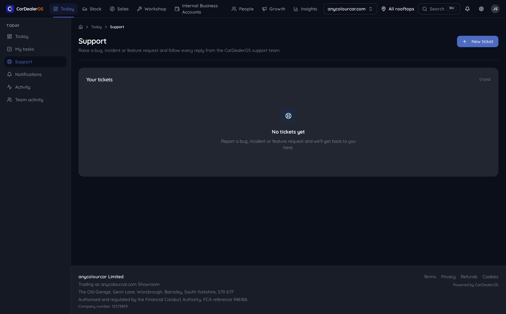Navigate to People
This screenshot has height=314, width=506.
243,9
